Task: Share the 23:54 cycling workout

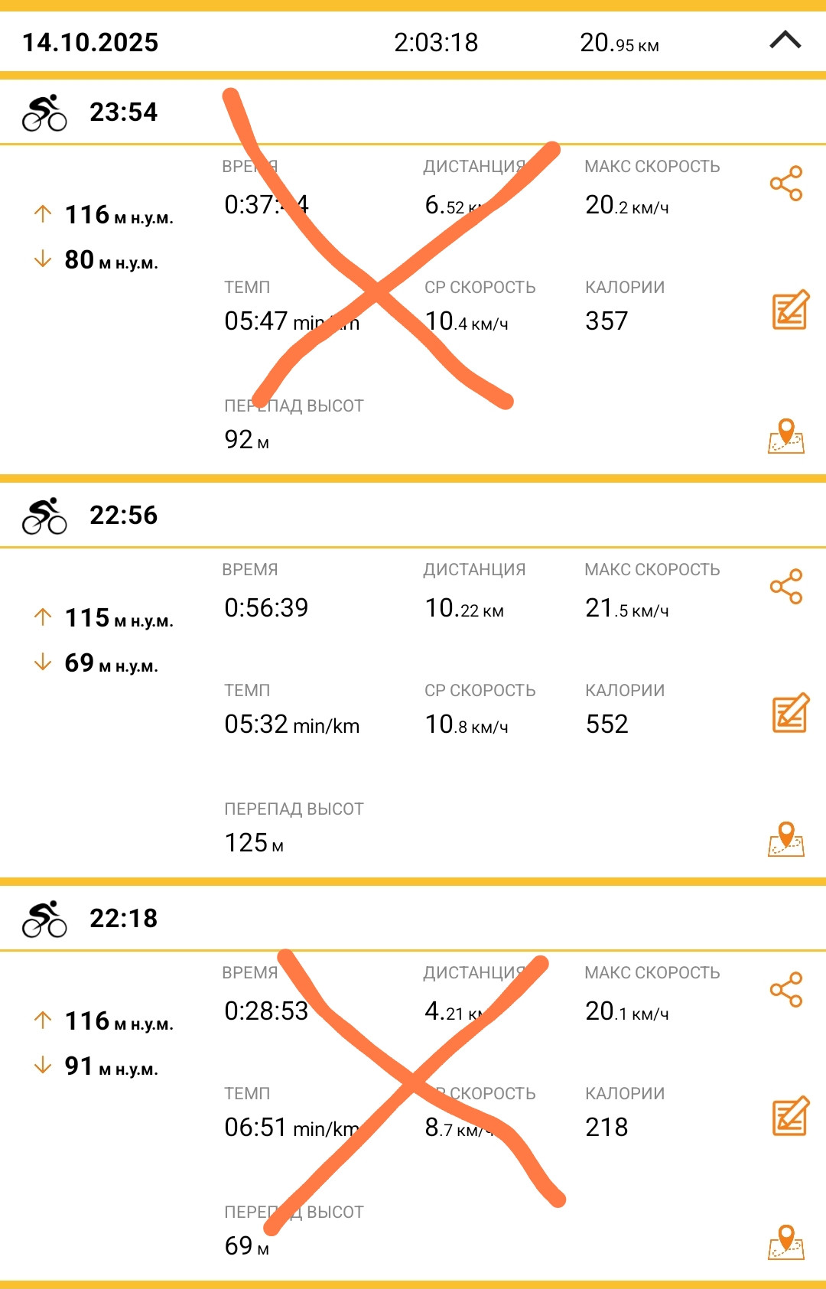Action: (786, 184)
